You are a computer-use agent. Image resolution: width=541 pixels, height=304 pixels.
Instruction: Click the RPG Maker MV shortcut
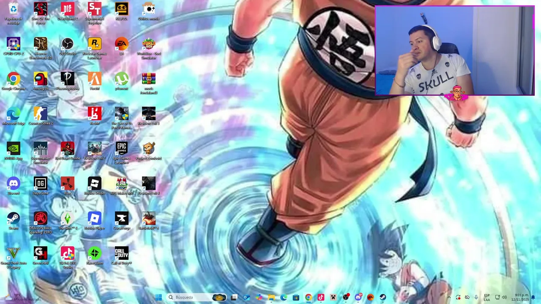point(122,186)
